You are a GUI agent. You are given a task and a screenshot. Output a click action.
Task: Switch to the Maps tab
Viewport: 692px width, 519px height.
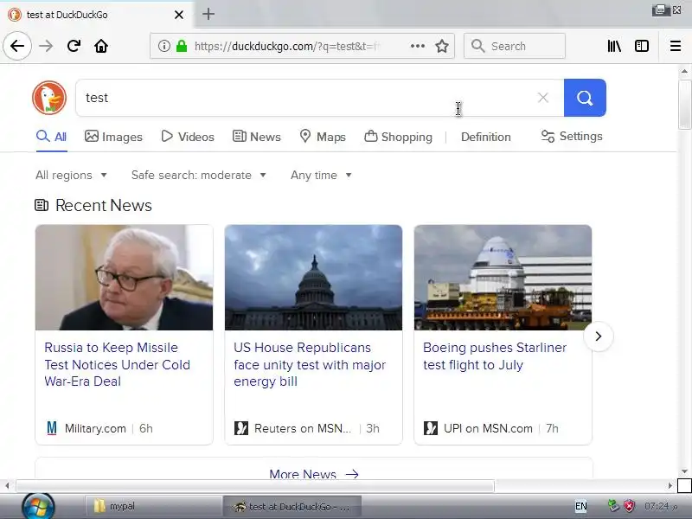tap(323, 137)
